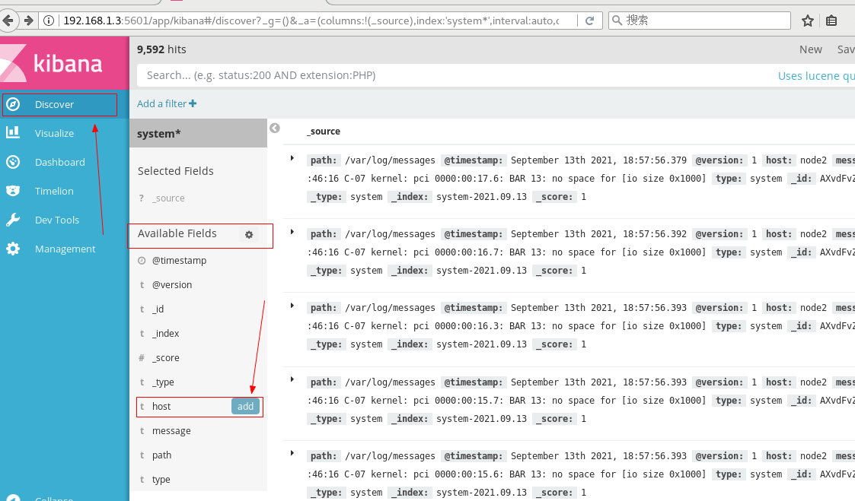Collapse the field sidebar arrow

[275, 128]
